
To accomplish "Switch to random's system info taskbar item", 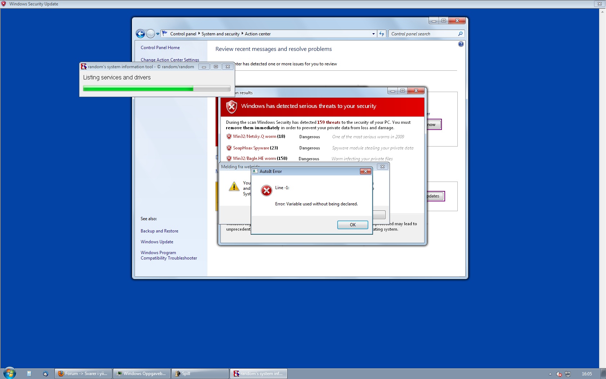I will 259,374.
